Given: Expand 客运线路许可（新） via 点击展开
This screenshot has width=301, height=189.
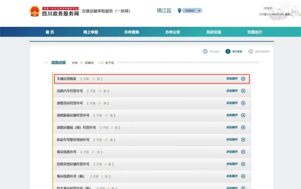Looking at the screenshot, I should (x=232, y=176).
